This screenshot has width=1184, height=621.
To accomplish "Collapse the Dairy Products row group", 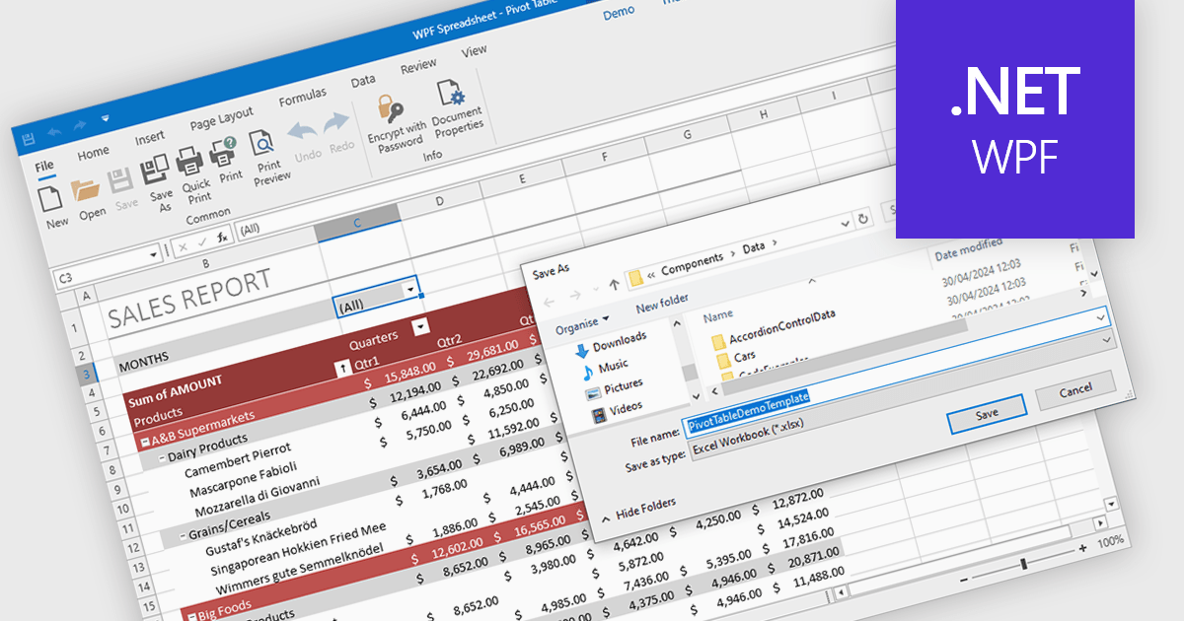I will coord(161,459).
